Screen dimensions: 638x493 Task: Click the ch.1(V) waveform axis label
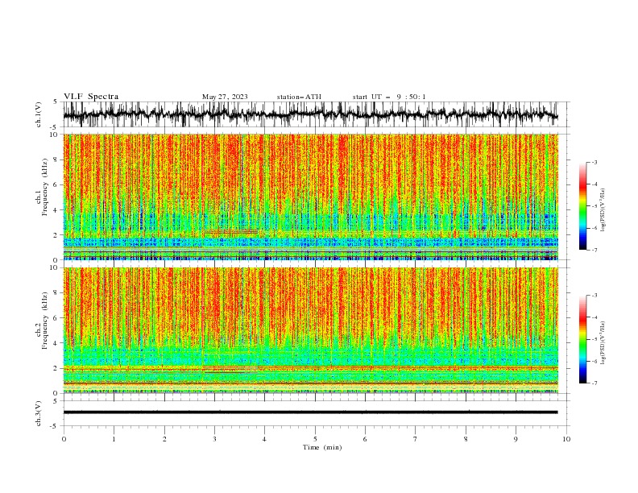tap(39, 114)
